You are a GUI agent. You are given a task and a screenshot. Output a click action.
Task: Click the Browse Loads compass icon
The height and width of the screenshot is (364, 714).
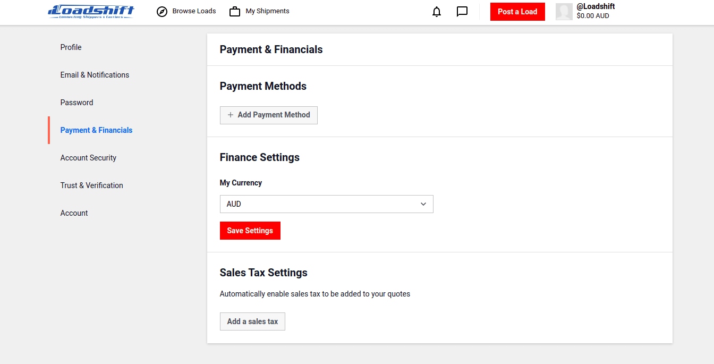pyautogui.click(x=162, y=12)
